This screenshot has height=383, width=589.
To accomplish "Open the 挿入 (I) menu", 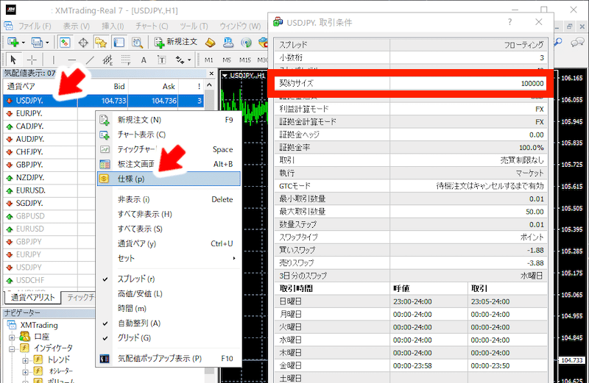I will click(x=113, y=26).
